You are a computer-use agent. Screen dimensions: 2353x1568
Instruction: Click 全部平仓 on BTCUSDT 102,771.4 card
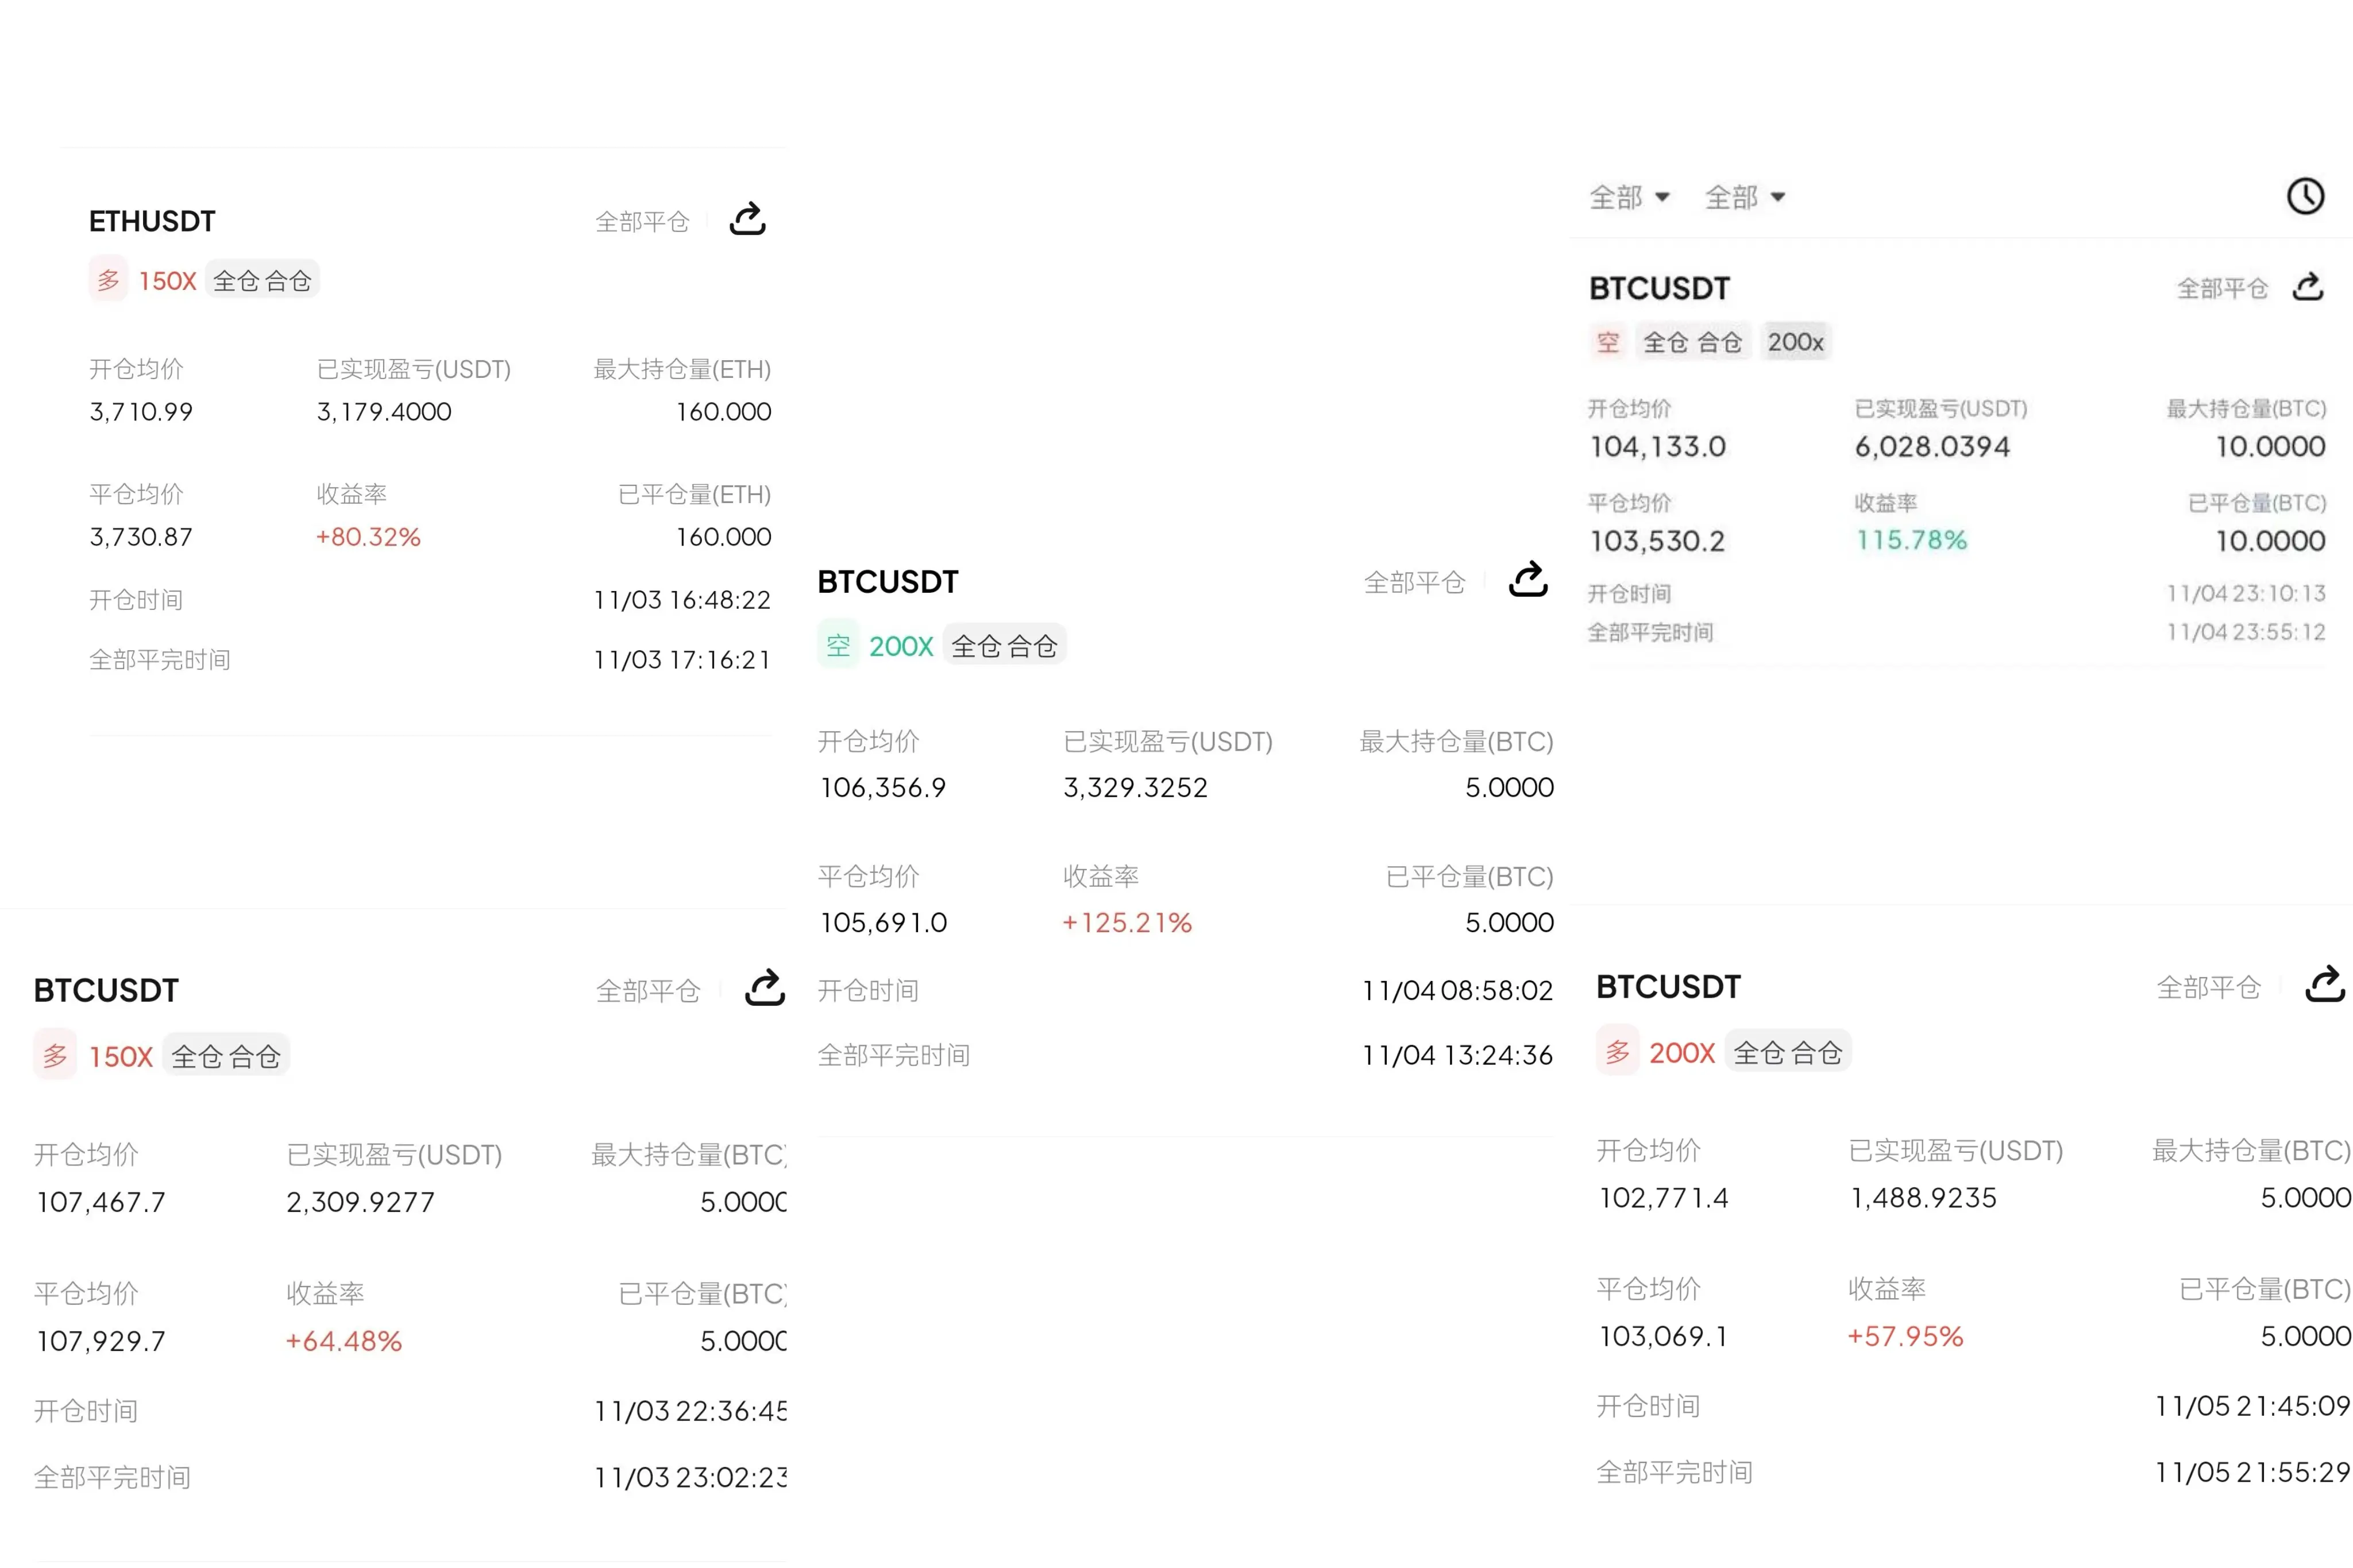point(2208,987)
